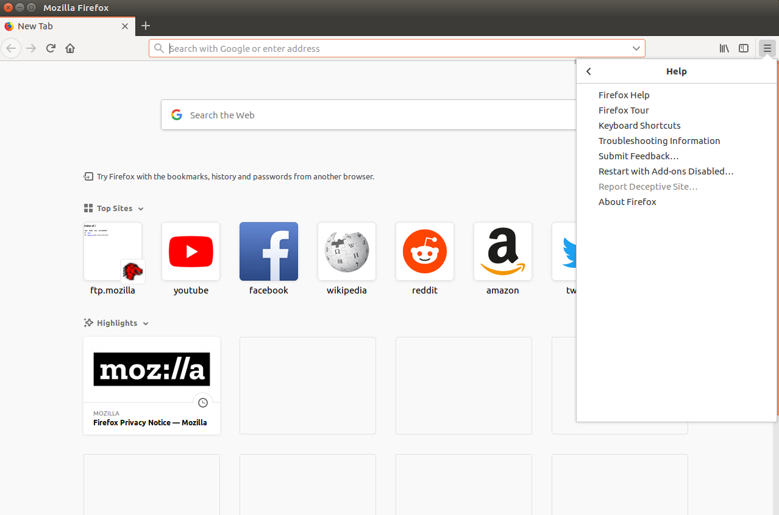779x515 pixels.
Task: Close the New Tab tab
Action: [125, 26]
